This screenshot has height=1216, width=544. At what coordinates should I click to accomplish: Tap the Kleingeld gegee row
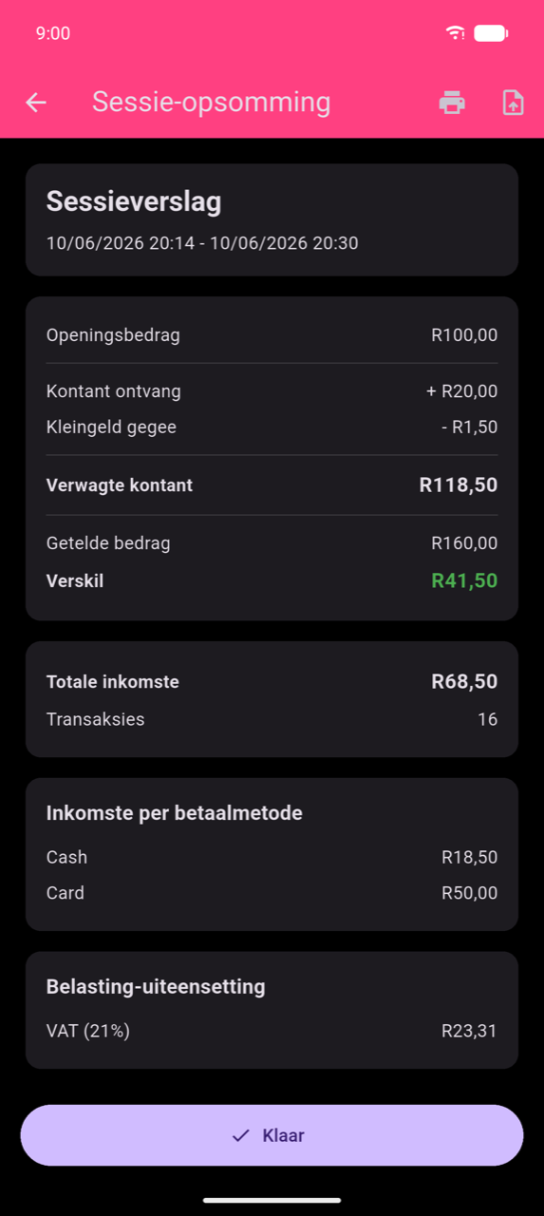(272, 427)
